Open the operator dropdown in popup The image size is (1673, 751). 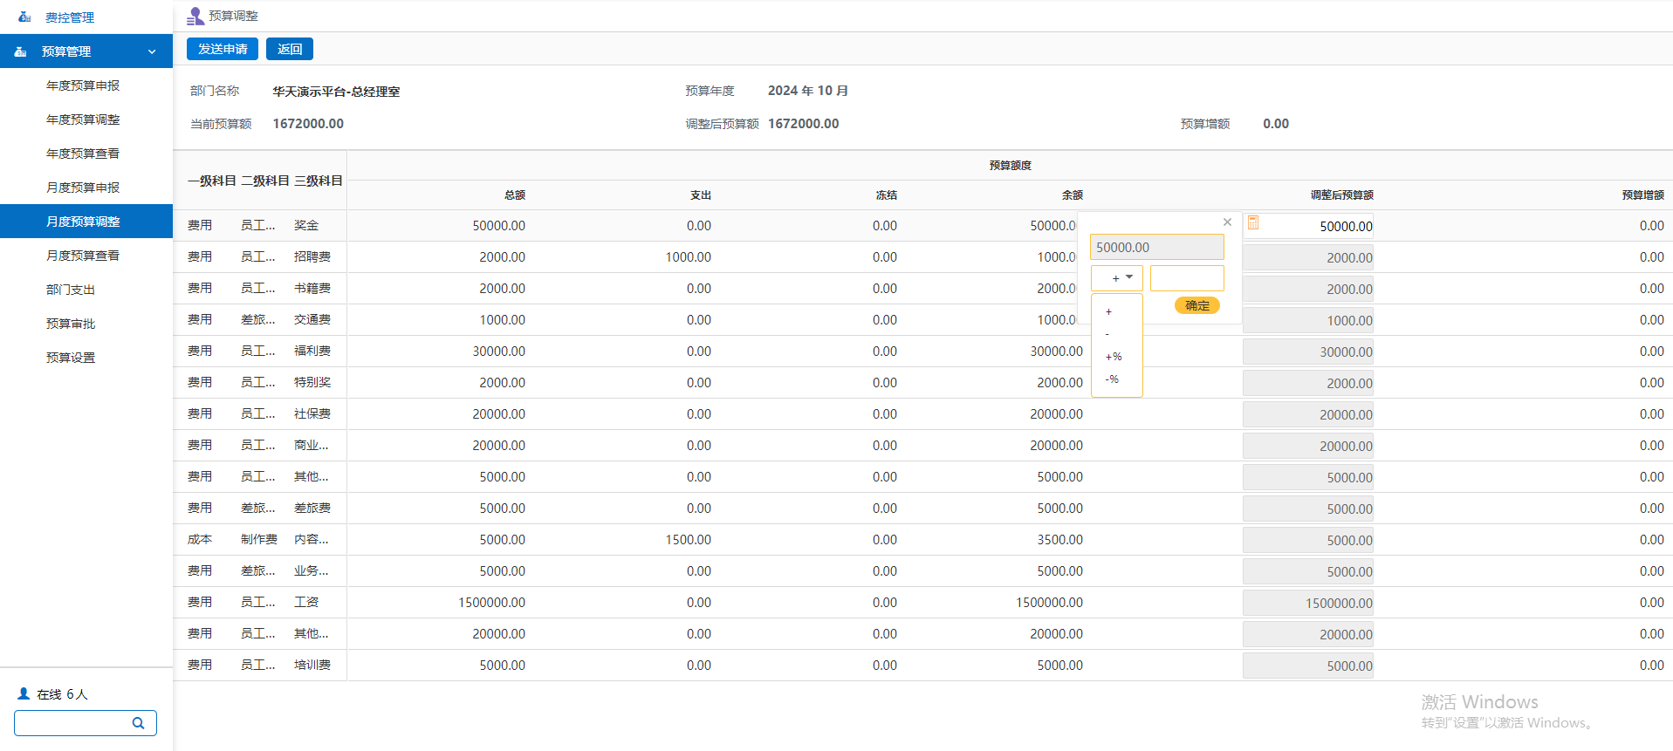pos(1117,278)
